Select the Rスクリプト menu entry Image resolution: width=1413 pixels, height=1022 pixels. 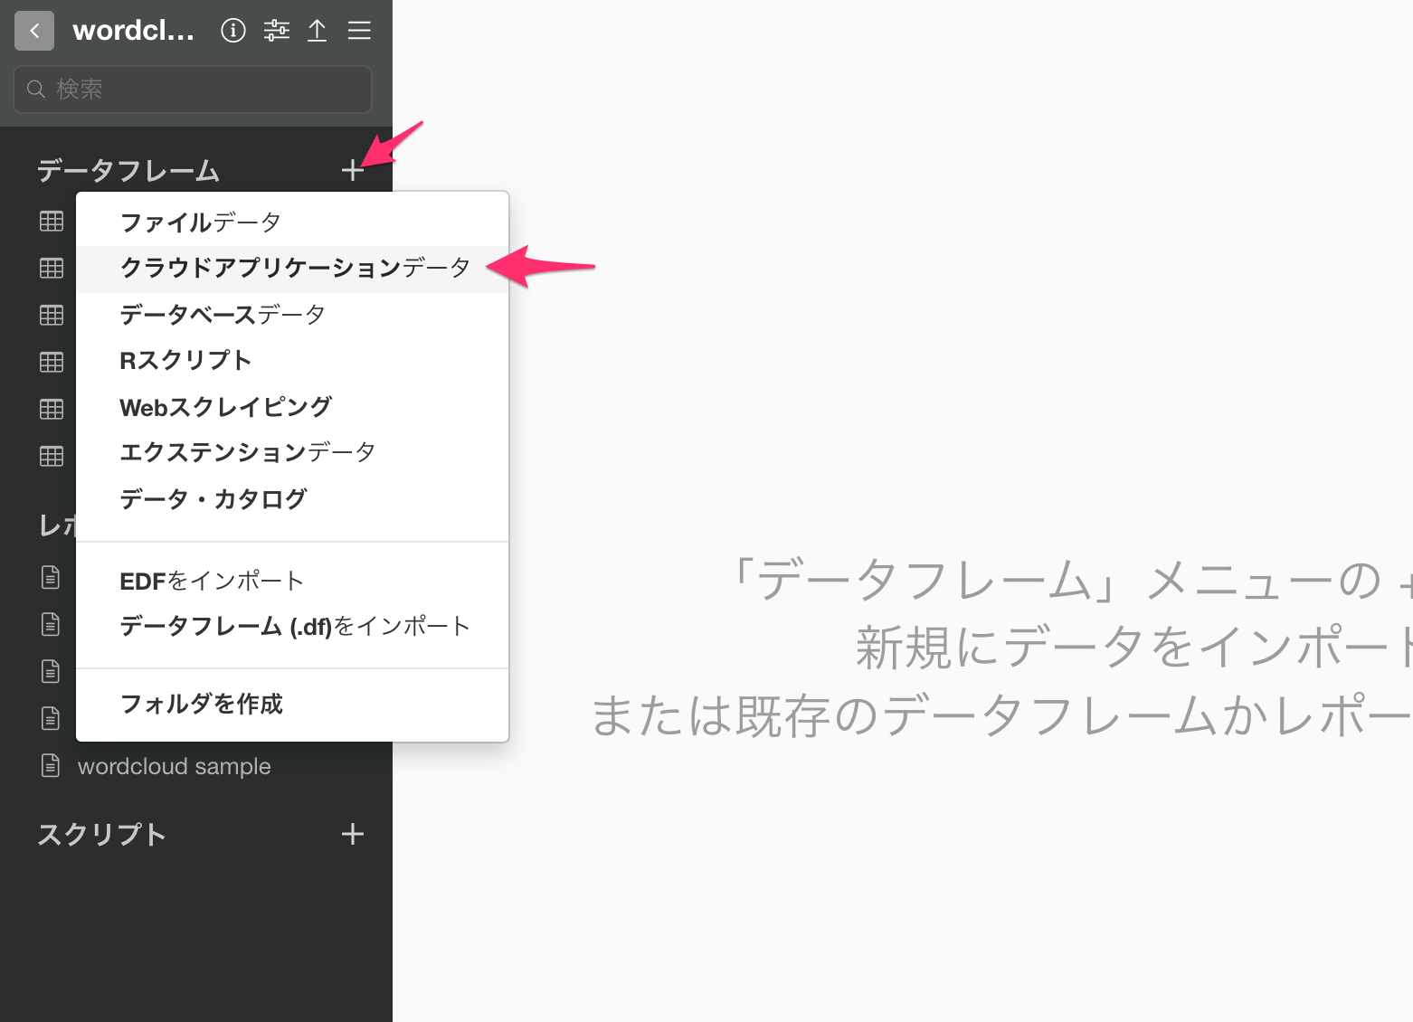[292, 361]
